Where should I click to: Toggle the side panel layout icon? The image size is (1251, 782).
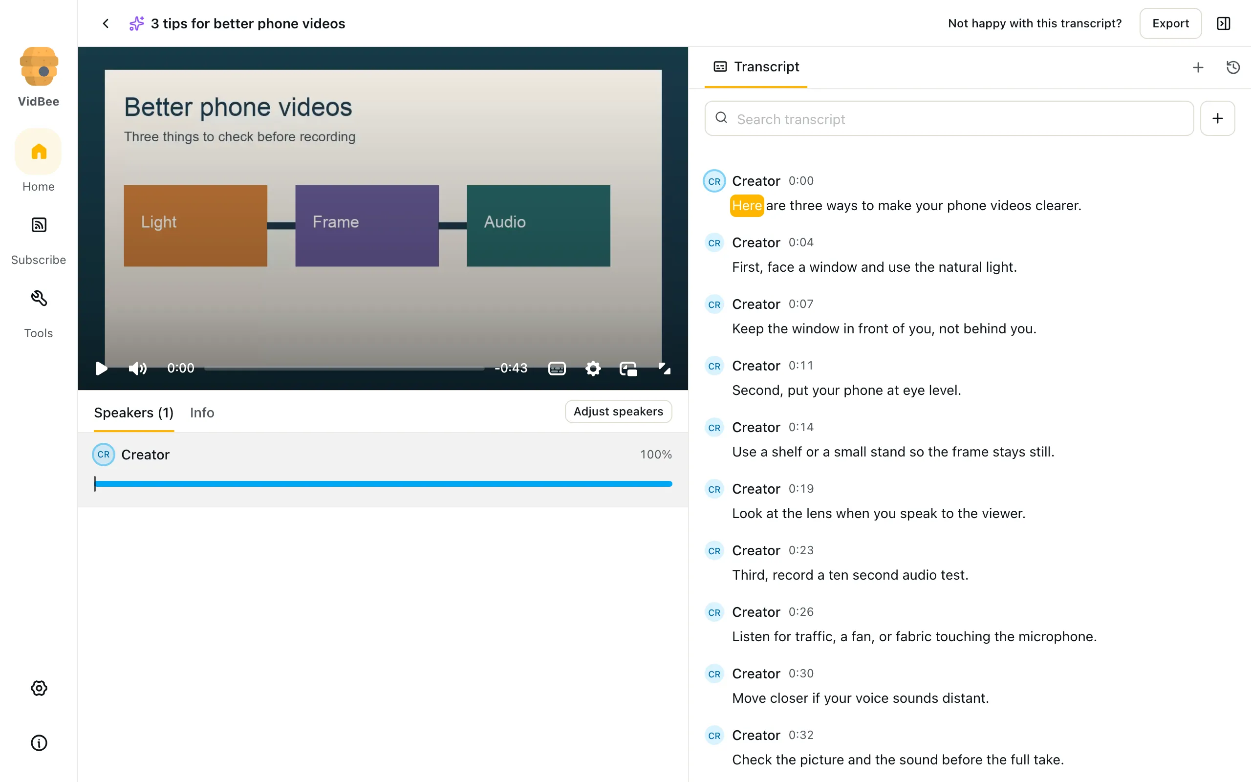(x=1224, y=23)
